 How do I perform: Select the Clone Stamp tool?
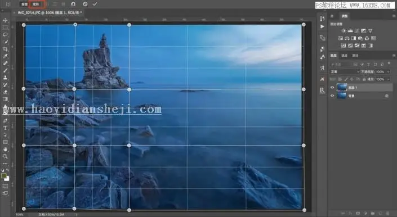click(5, 78)
